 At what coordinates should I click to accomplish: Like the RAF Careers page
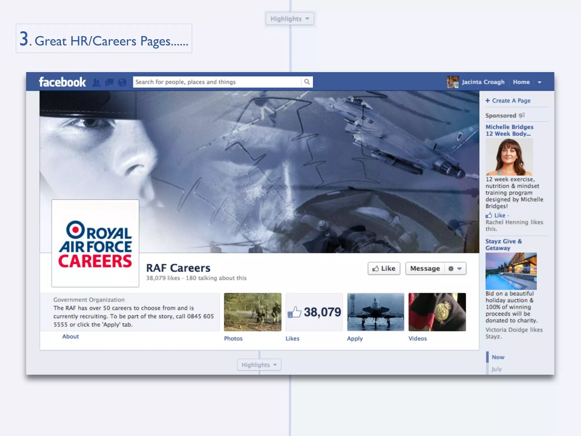pyautogui.click(x=384, y=268)
